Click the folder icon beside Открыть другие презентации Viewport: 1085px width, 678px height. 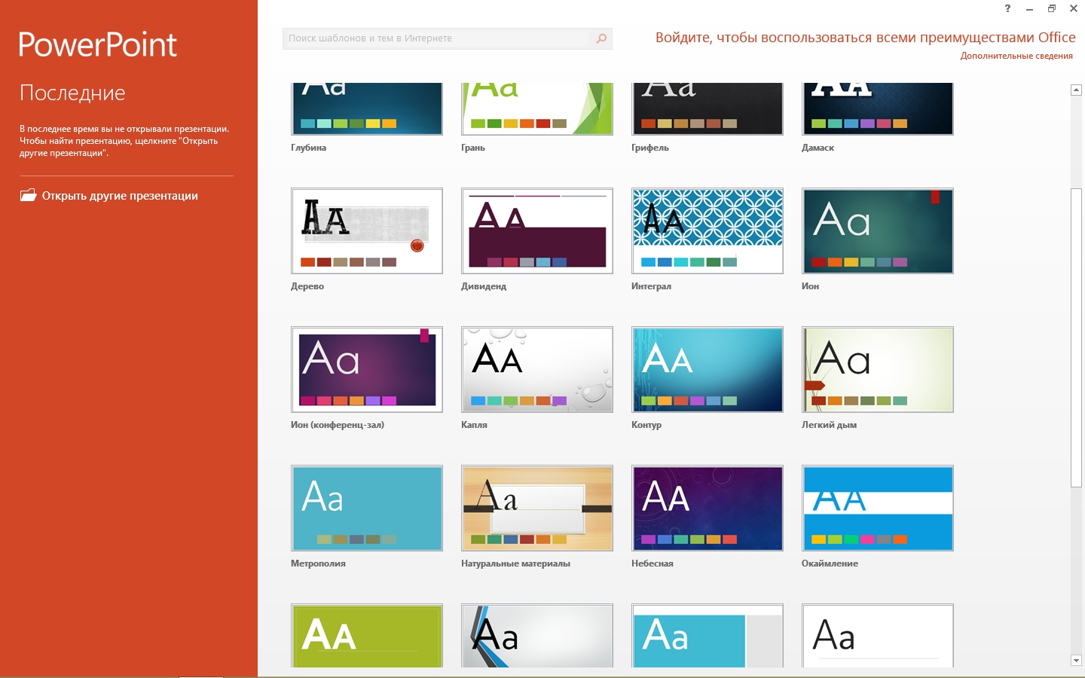(28, 195)
